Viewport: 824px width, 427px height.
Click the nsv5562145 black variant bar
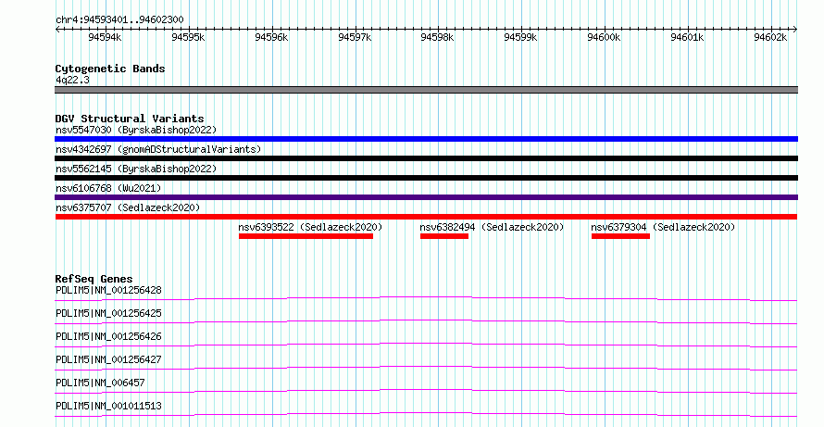pyautogui.click(x=426, y=178)
